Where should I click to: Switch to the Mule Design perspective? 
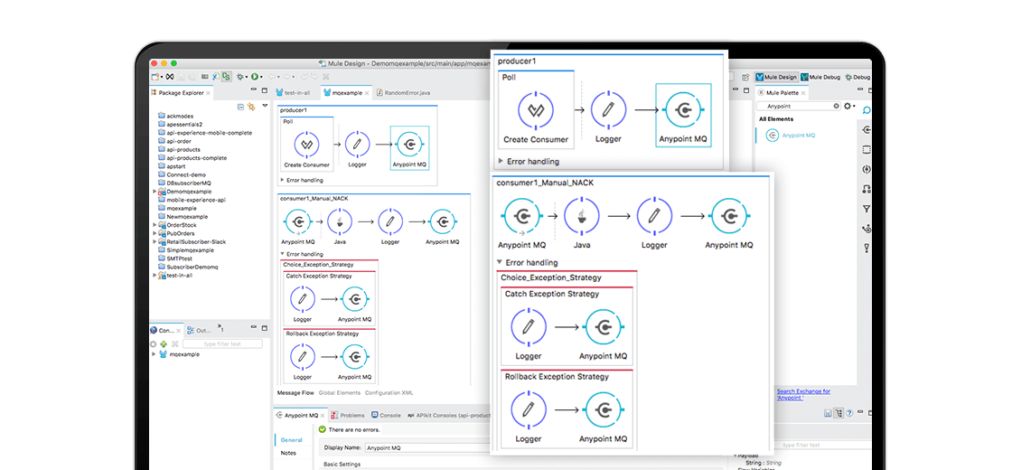coord(776,77)
